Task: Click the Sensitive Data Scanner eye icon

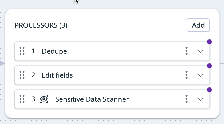Action: tap(44, 99)
